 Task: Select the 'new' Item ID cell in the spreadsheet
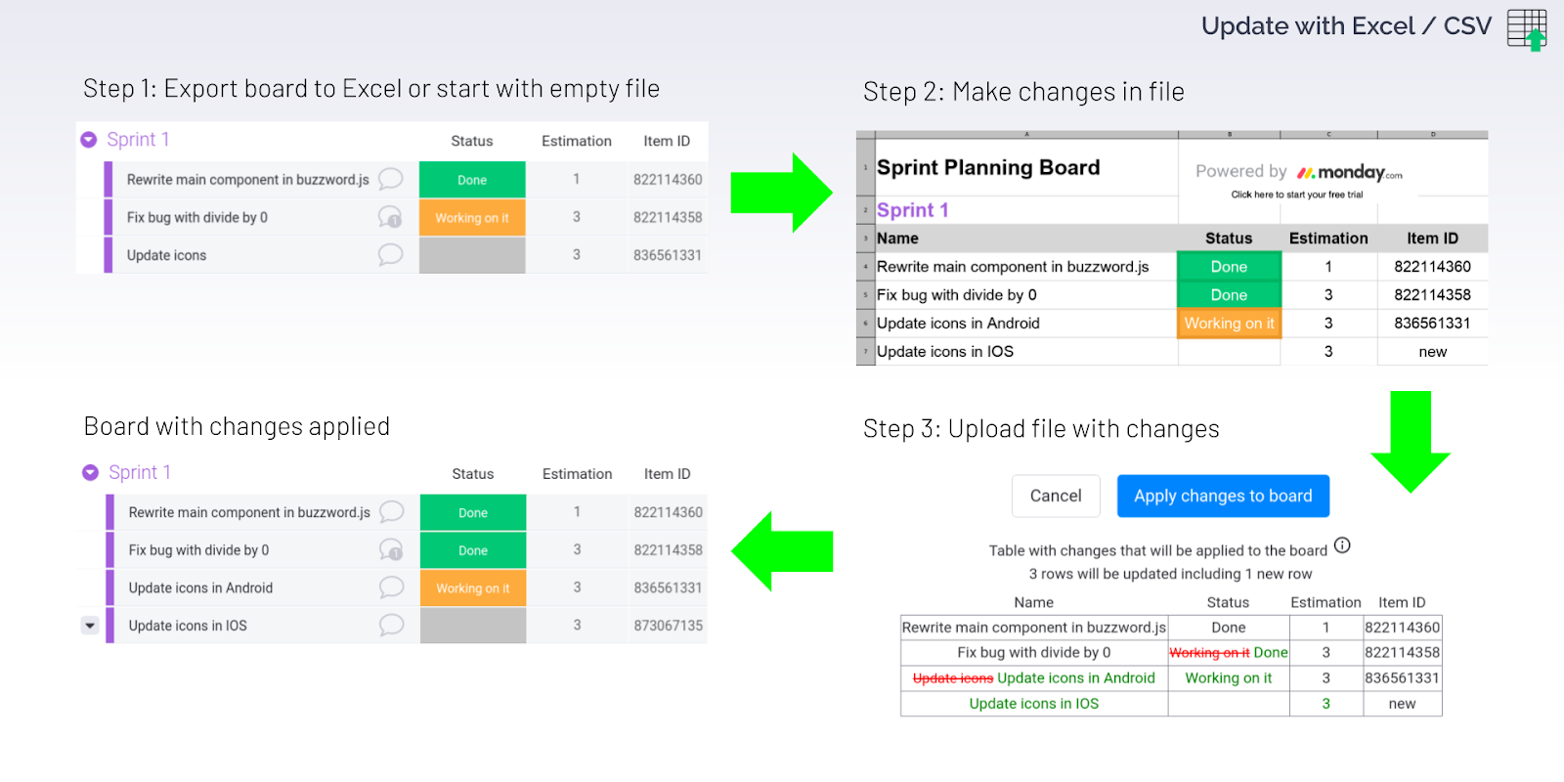[1431, 351]
